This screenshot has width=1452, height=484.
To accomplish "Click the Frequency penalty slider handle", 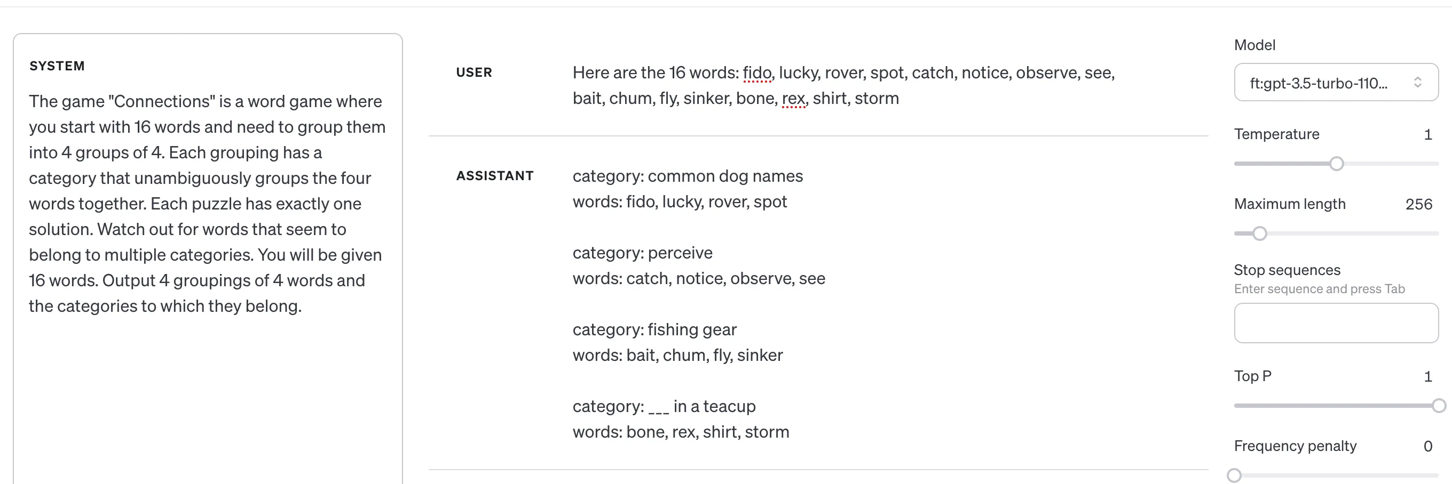I will [1234, 475].
